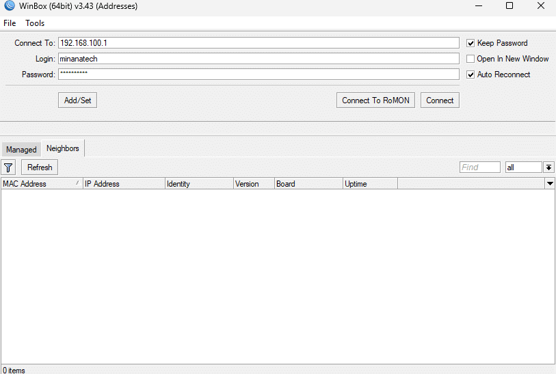Viewport: 556px width, 374px height.
Task: Click the Find search box
Action: pyautogui.click(x=479, y=168)
